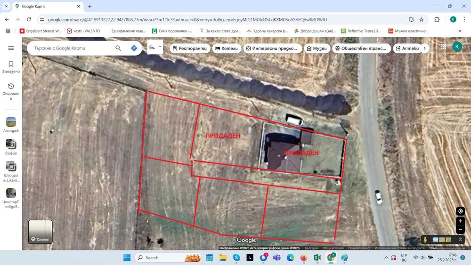The height and width of the screenshot is (265, 471).
Task: Focus the Търсене с Google Карти search box
Action: pos(72,48)
